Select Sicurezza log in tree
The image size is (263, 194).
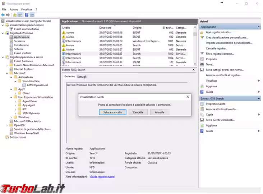point(19,41)
